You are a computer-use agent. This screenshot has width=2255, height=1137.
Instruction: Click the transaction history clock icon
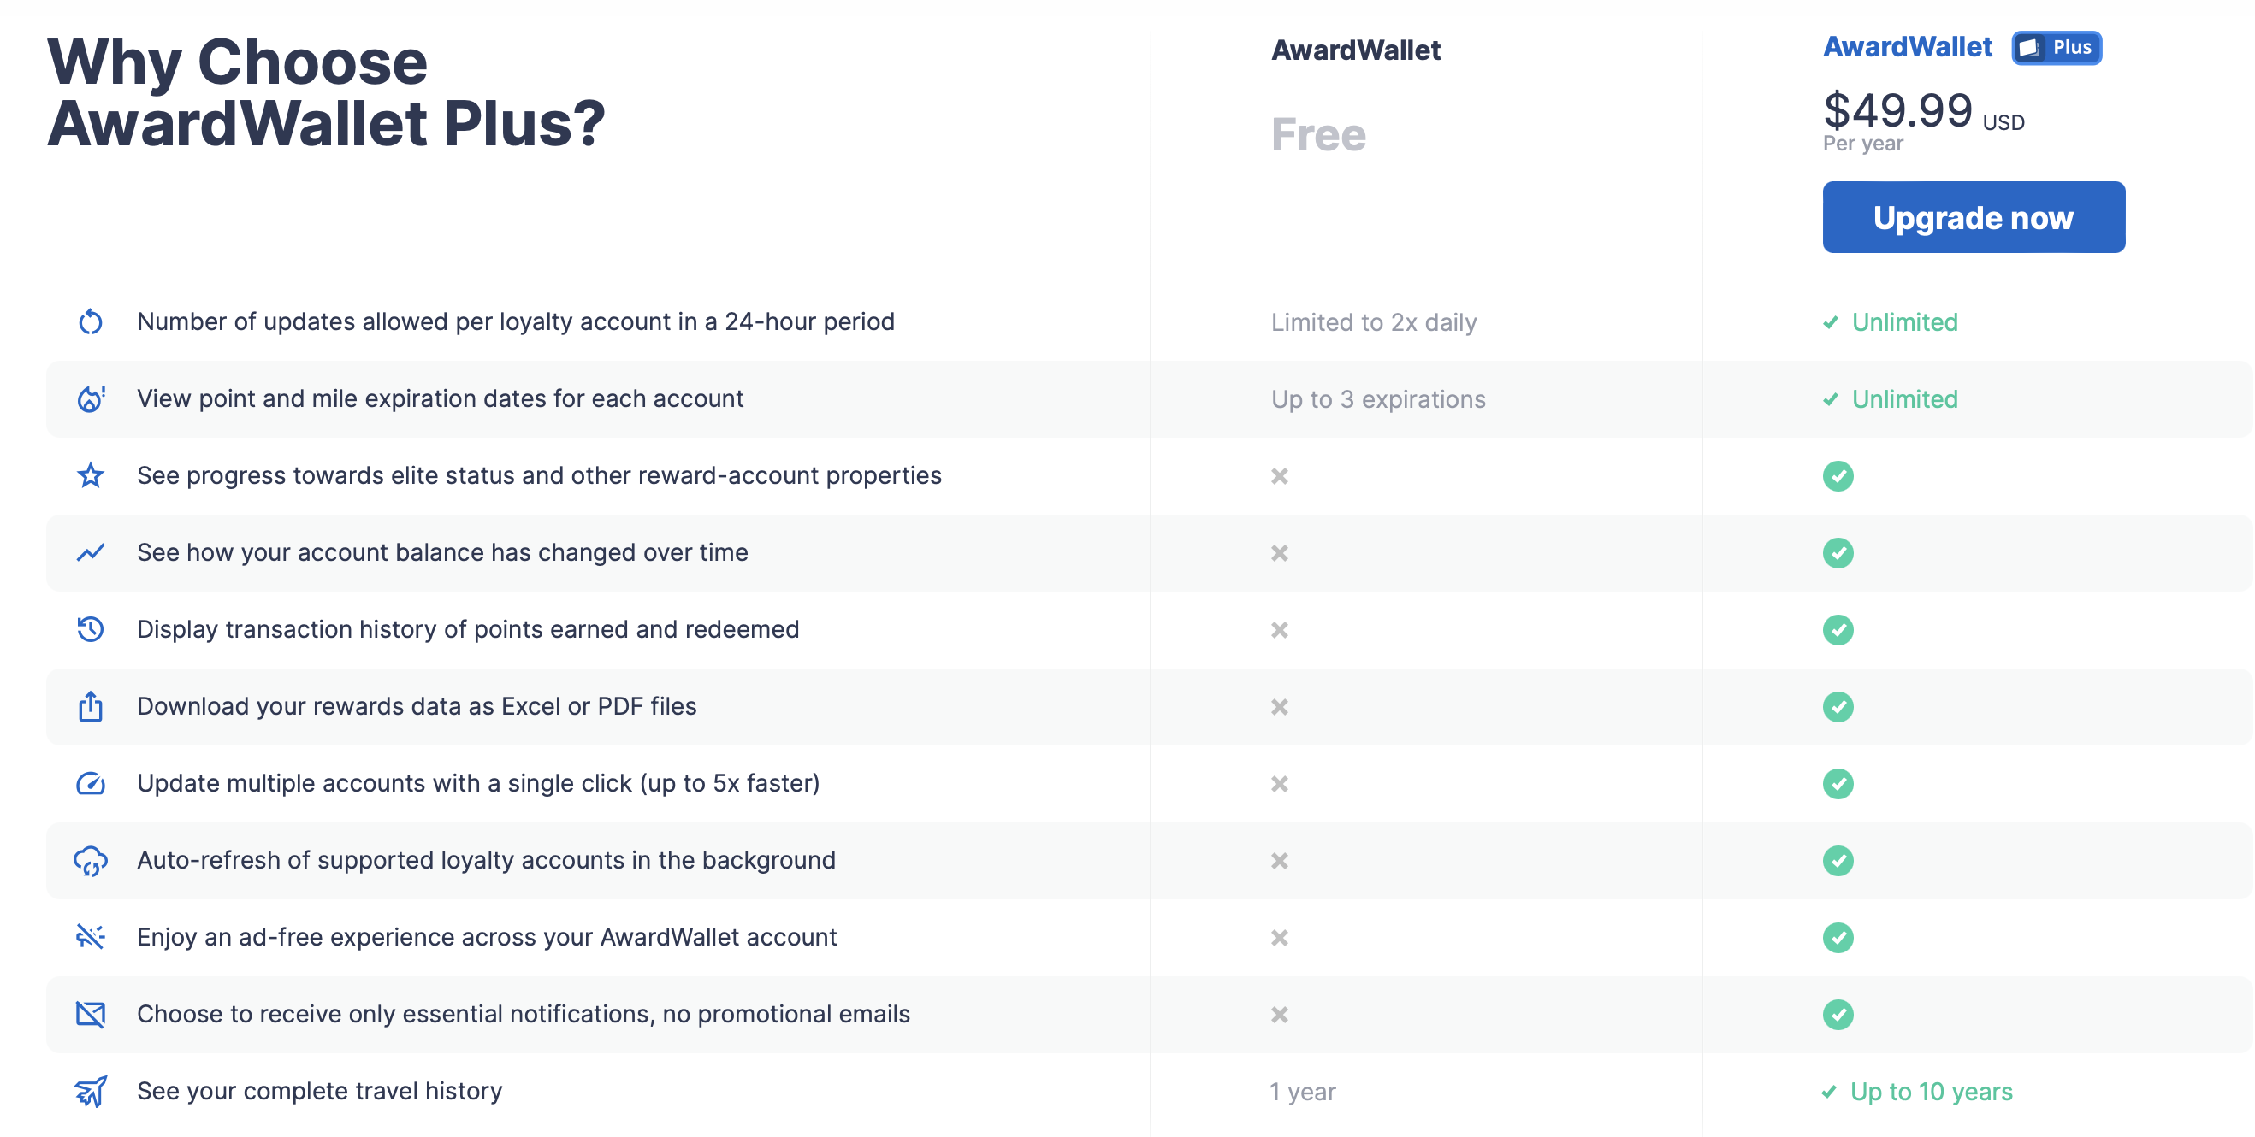(90, 630)
